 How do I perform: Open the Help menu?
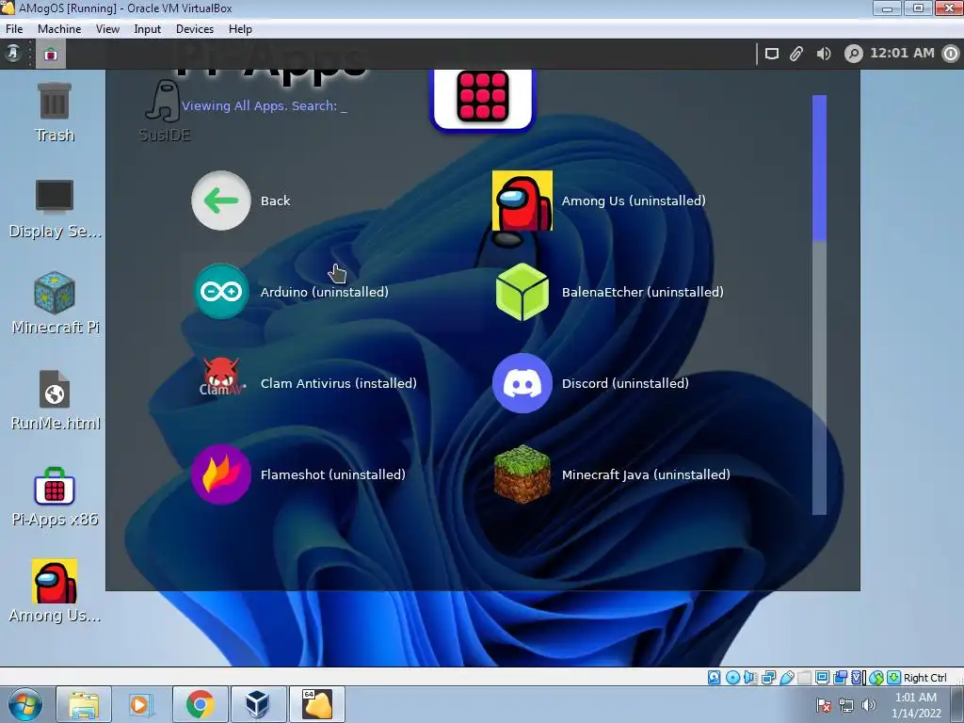coord(240,29)
